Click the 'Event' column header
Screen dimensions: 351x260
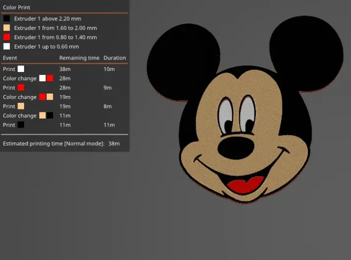click(10, 58)
